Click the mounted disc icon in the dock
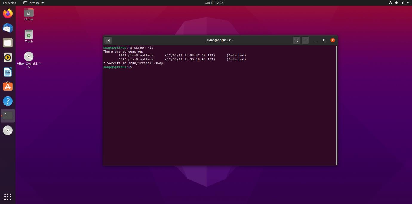The width and height of the screenshot is (412, 204). (8, 131)
